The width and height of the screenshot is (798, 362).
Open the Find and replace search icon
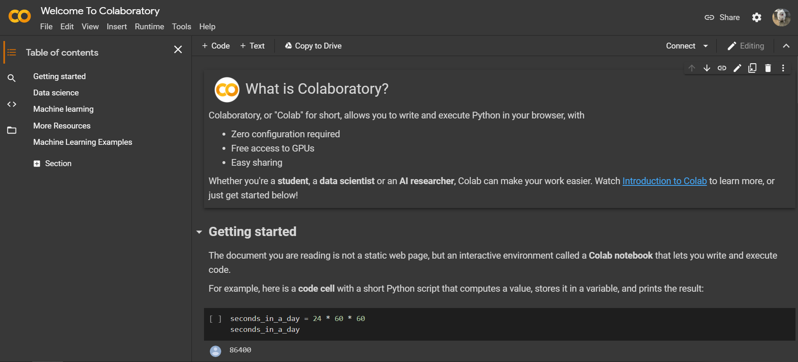[12, 78]
